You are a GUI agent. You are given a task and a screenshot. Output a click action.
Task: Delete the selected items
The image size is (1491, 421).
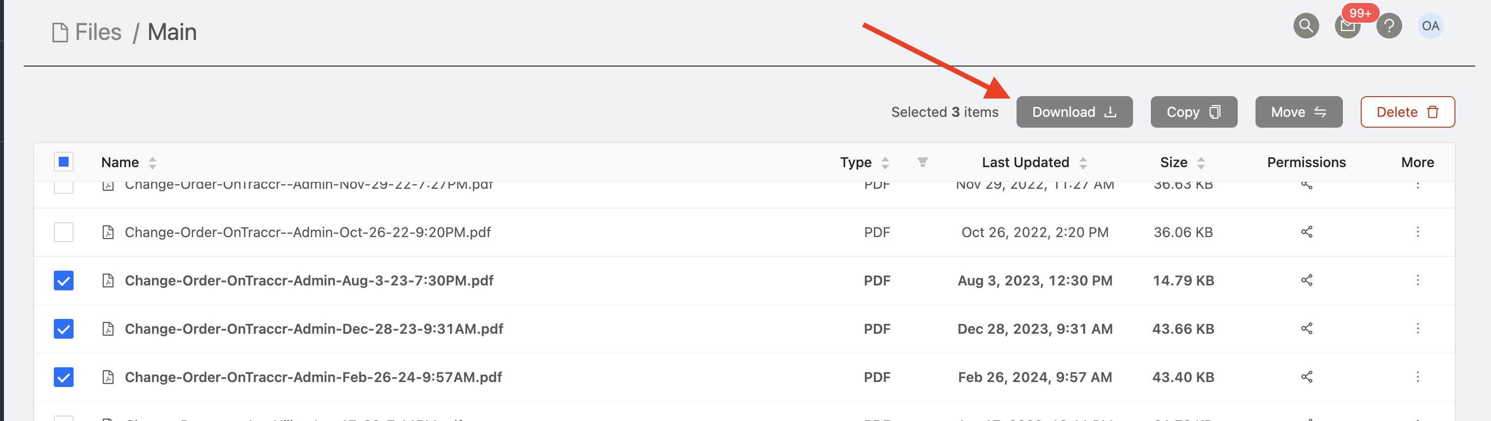click(1407, 111)
